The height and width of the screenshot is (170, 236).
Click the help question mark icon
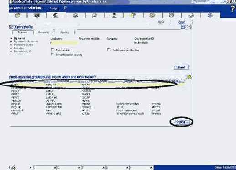pos(232,9)
